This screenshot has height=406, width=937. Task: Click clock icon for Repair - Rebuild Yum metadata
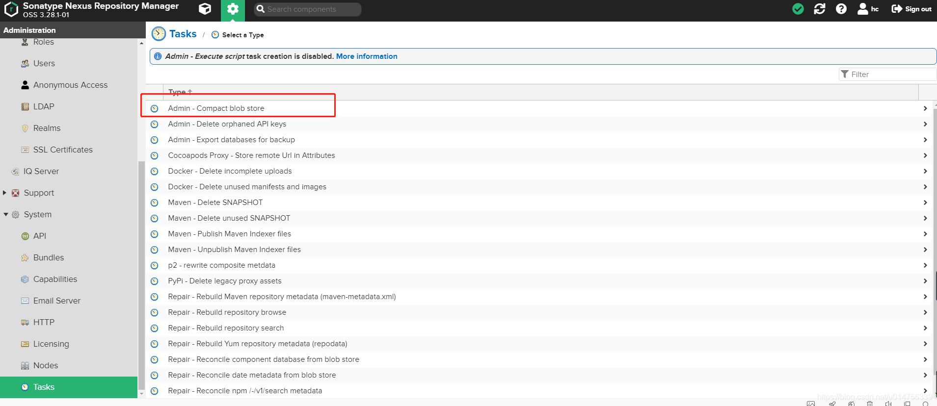(155, 344)
